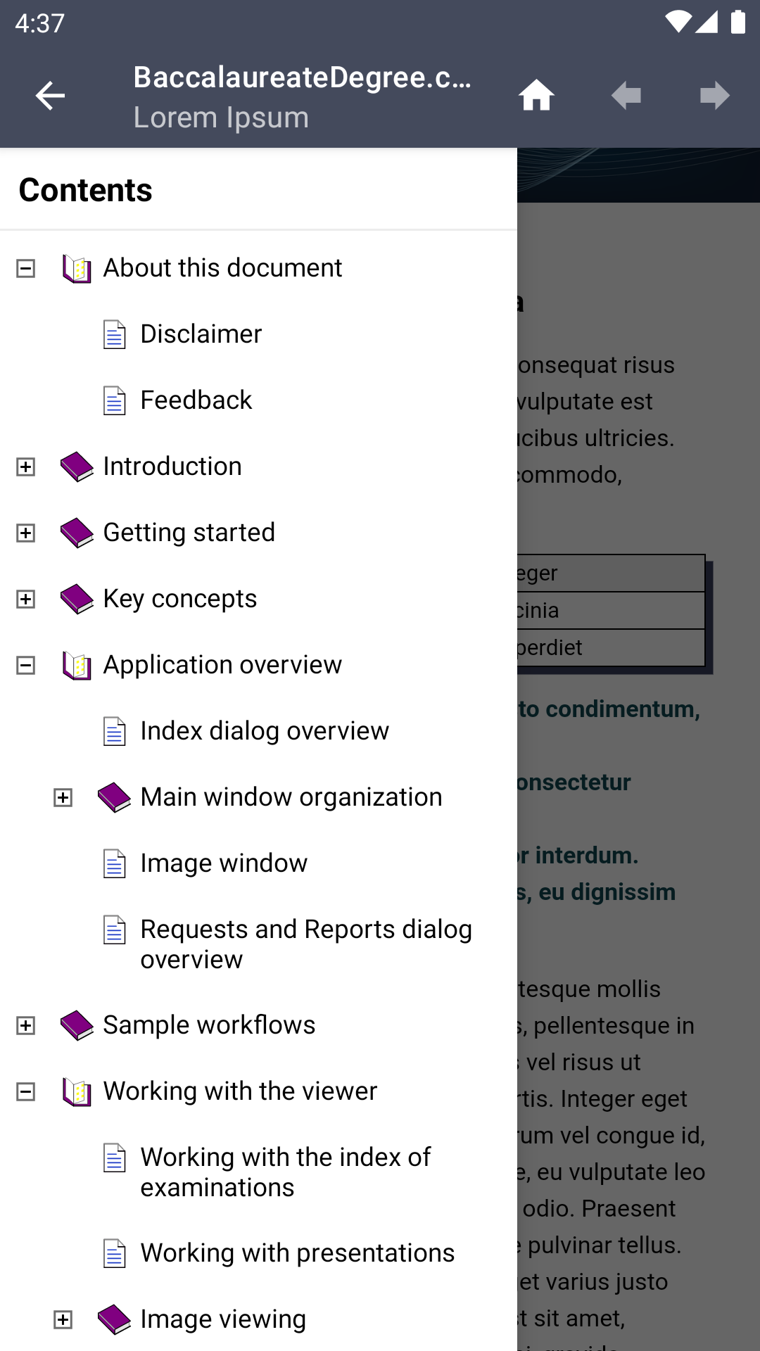Open the Feedback topic
Screen dimensions: 760x1351
coord(195,400)
